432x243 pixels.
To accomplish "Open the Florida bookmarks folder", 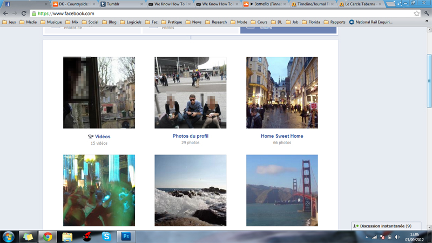I will pyautogui.click(x=311, y=22).
